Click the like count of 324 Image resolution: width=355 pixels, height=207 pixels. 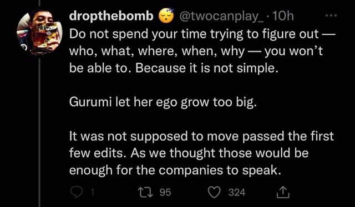[237, 193]
